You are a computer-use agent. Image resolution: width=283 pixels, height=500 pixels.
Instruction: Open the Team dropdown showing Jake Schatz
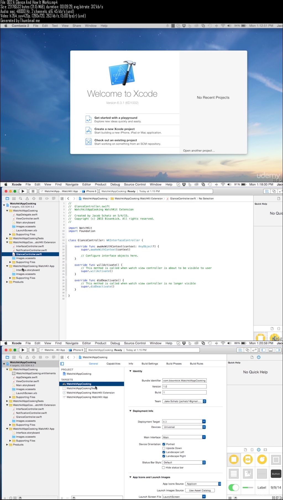coord(184,401)
